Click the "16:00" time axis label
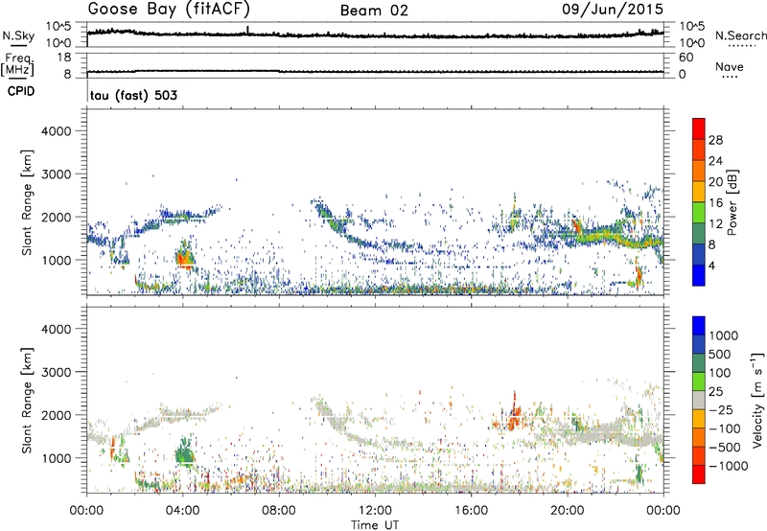This screenshot has width=767, height=531. point(471,511)
